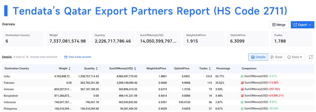This screenshot has height=112, width=316.
Task: Click India percentage 63.77%
Action: [x=220, y=76]
